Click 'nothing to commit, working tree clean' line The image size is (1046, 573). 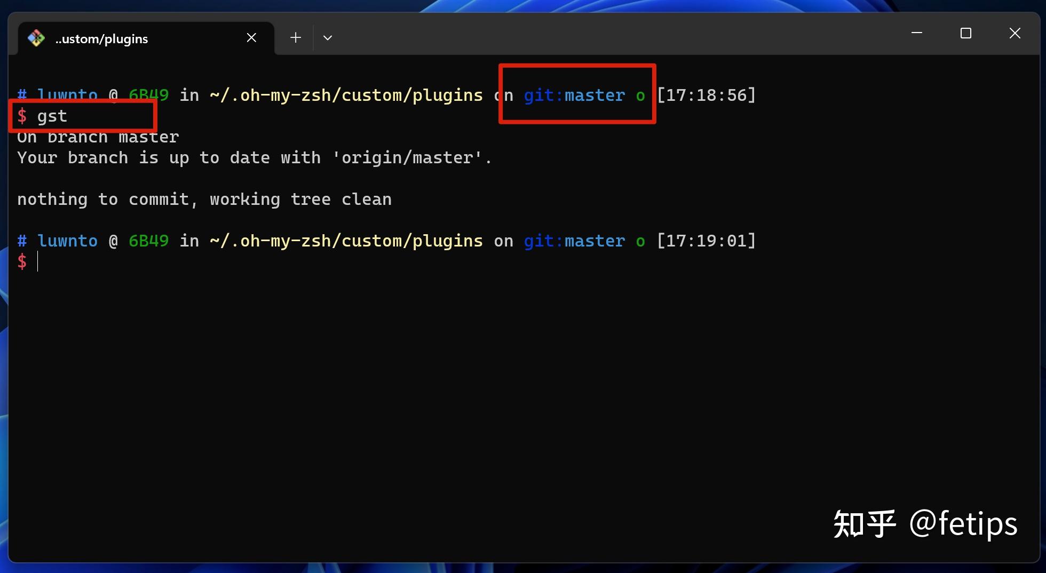click(x=204, y=199)
